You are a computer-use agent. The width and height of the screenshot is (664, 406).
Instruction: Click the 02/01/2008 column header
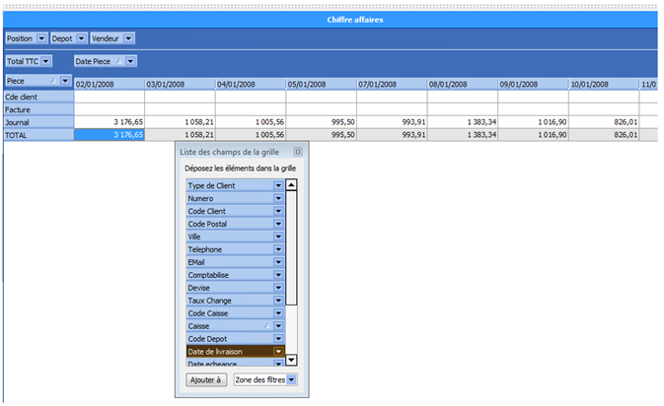[x=110, y=84]
